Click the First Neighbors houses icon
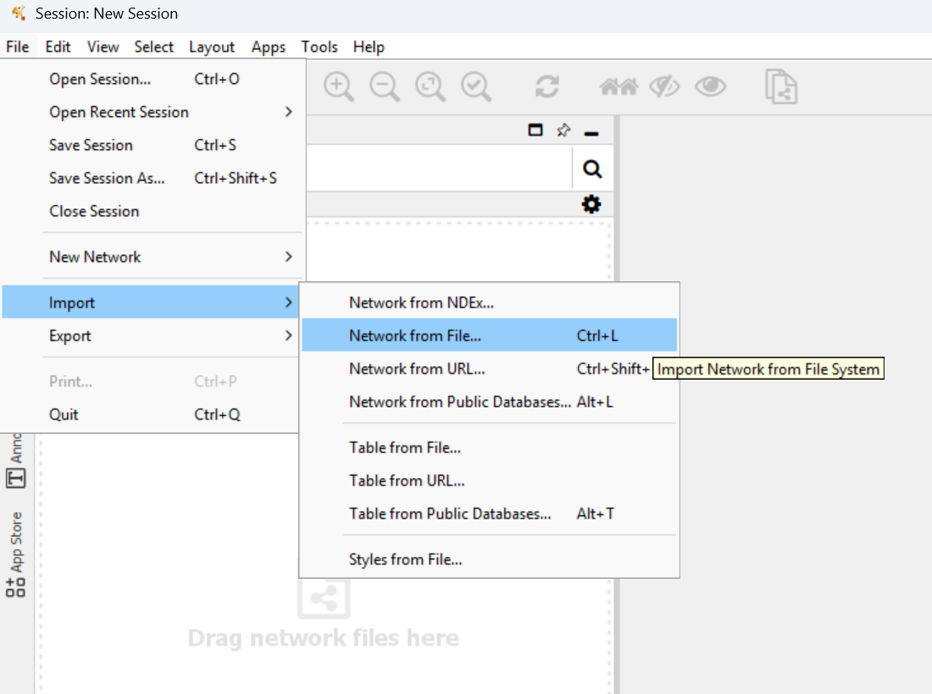 (619, 86)
